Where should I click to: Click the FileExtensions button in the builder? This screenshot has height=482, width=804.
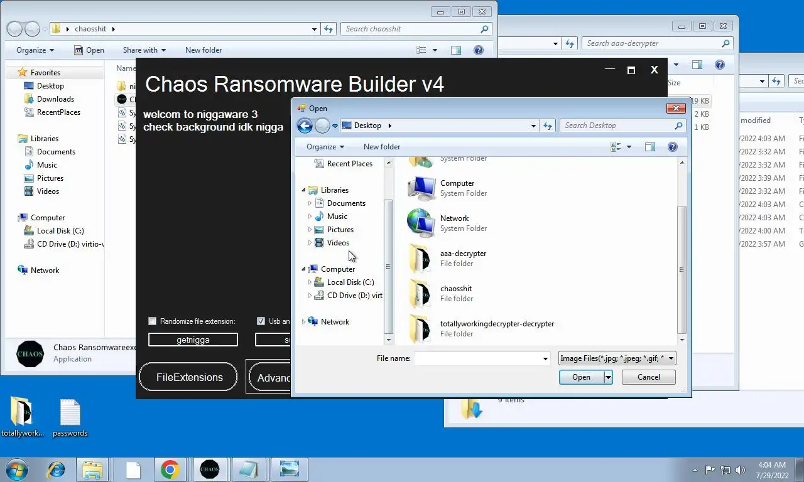pyautogui.click(x=189, y=377)
